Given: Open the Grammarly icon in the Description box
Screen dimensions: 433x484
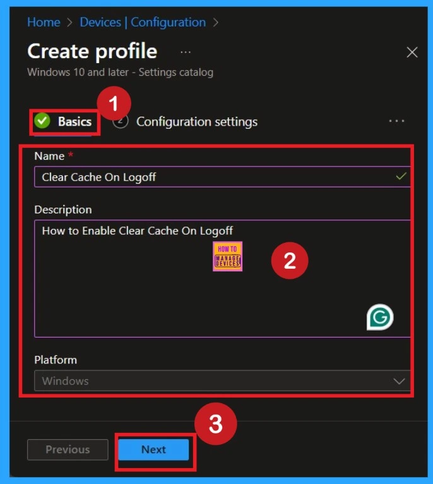Looking at the screenshot, I should (x=379, y=317).
